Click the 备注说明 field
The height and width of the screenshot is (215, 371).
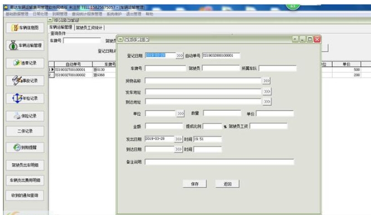click(220, 162)
